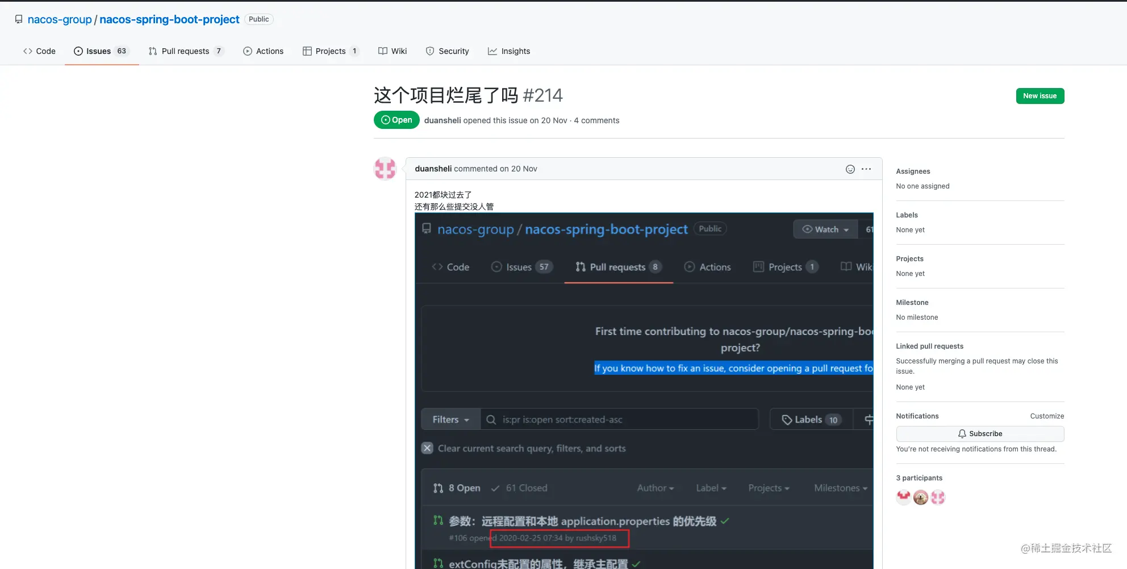View the Insights tab
The height and width of the screenshot is (569, 1127).
coord(509,51)
